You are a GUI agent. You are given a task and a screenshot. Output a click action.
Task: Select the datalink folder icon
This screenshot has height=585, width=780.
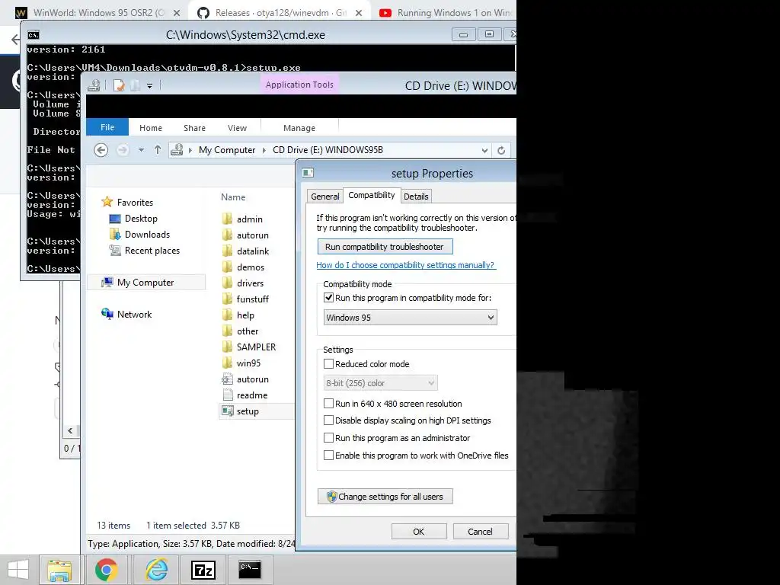pos(227,251)
